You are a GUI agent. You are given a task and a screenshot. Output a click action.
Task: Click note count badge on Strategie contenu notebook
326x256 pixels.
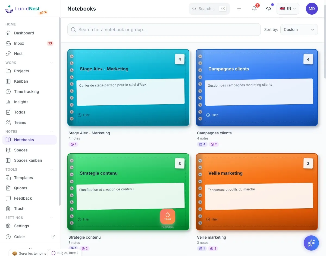pos(180,164)
